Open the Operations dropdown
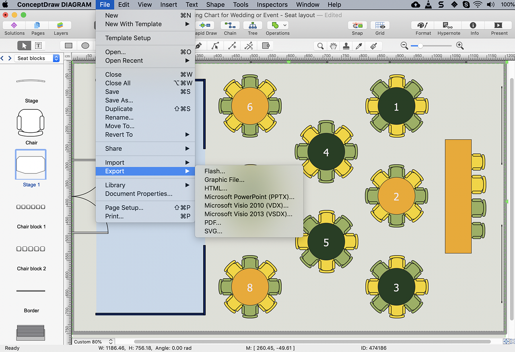This screenshot has height=352, width=515. pos(278,28)
